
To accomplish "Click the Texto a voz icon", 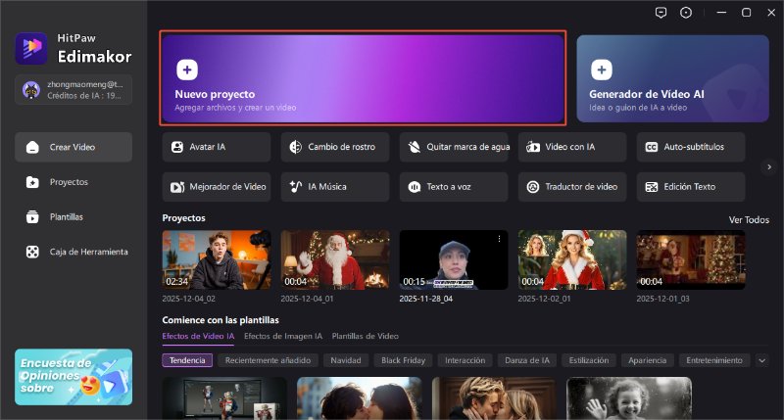I will pos(414,187).
